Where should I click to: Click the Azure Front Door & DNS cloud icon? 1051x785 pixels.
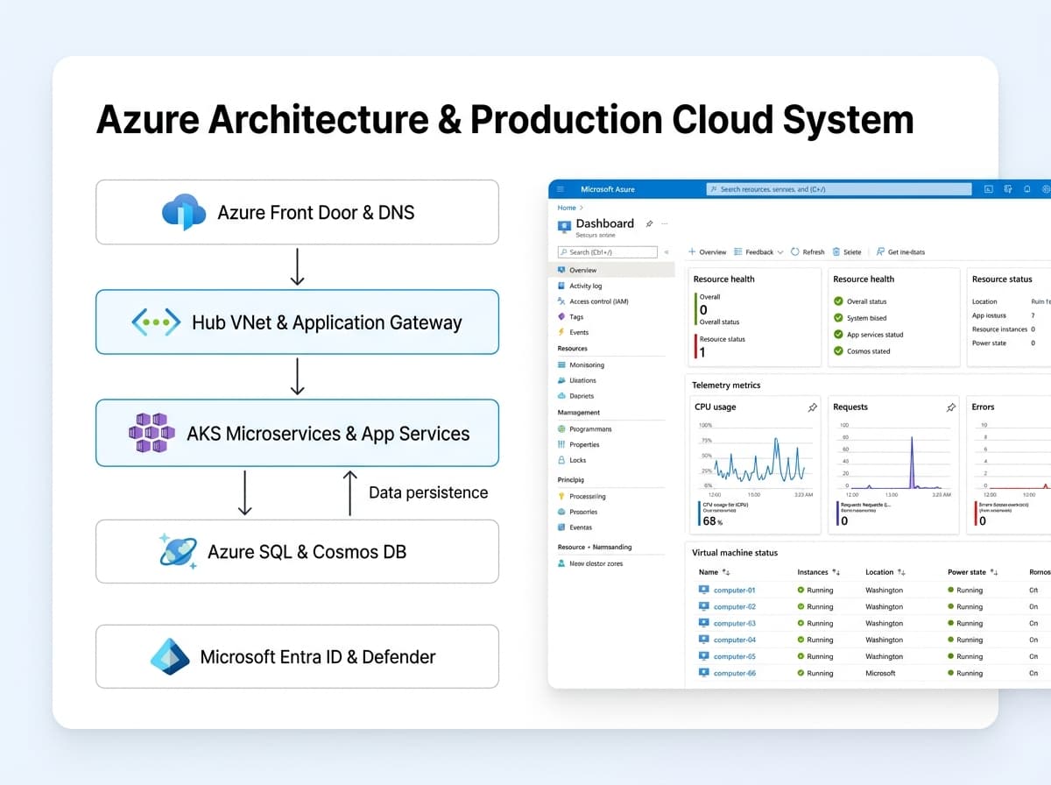pos(184,212)
